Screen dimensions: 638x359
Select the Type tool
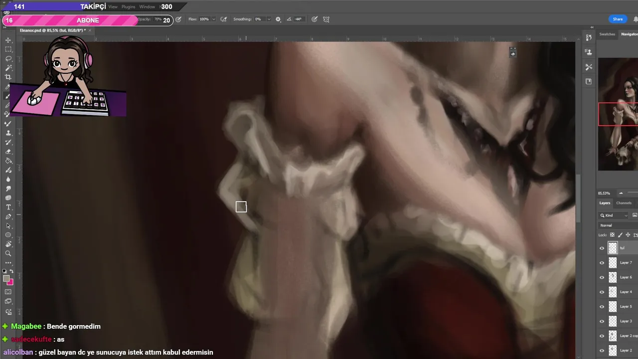[8, 207]
